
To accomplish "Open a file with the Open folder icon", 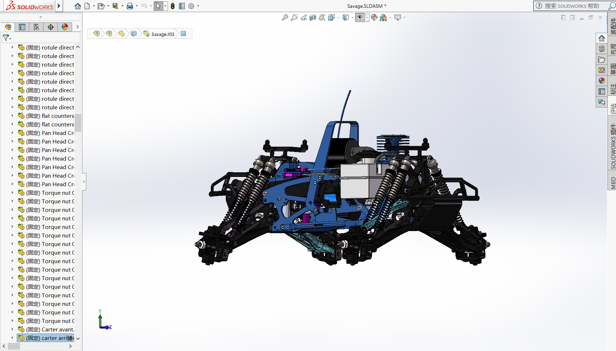I will 101,6.
